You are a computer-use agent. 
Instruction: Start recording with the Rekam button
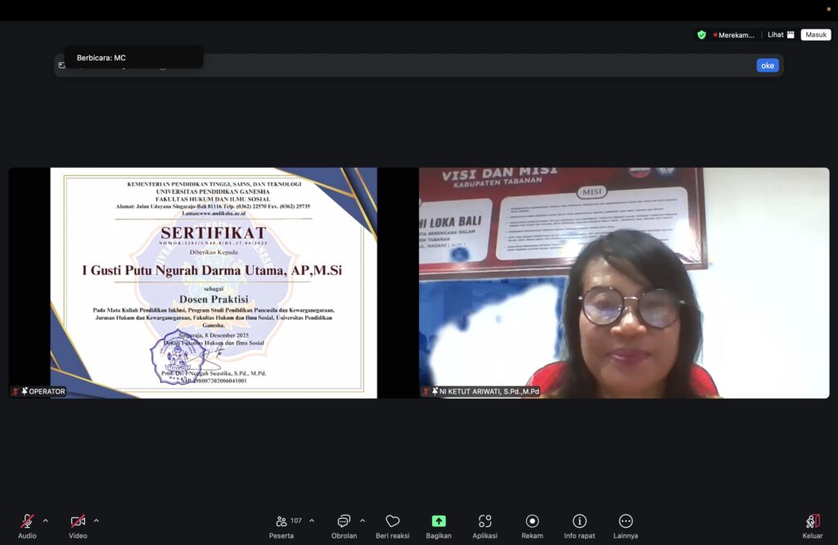[x=532, y=521]
